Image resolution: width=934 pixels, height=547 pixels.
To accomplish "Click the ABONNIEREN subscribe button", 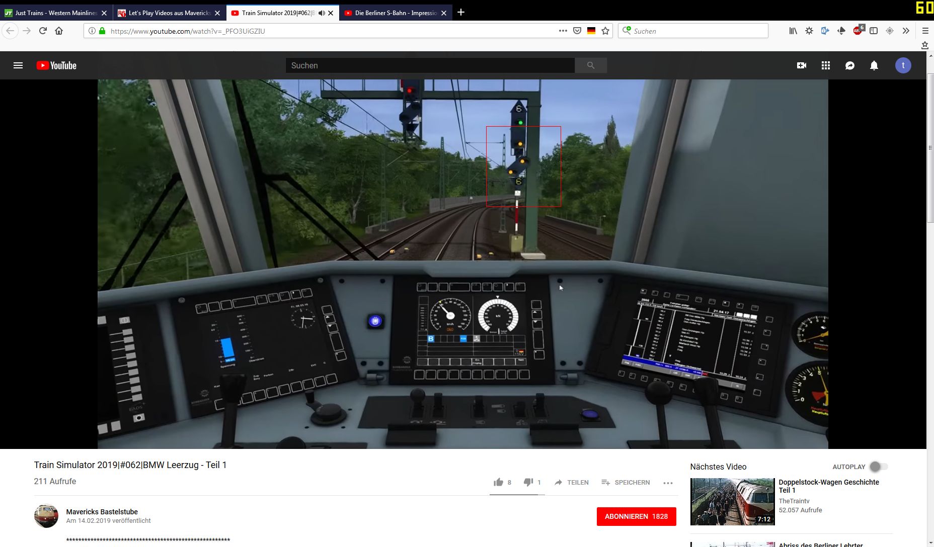I will pyautogui.click(x=636, y=516).
